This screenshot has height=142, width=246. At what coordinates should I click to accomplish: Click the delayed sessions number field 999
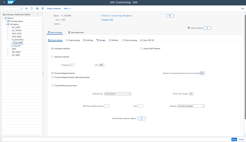[202, 73]
